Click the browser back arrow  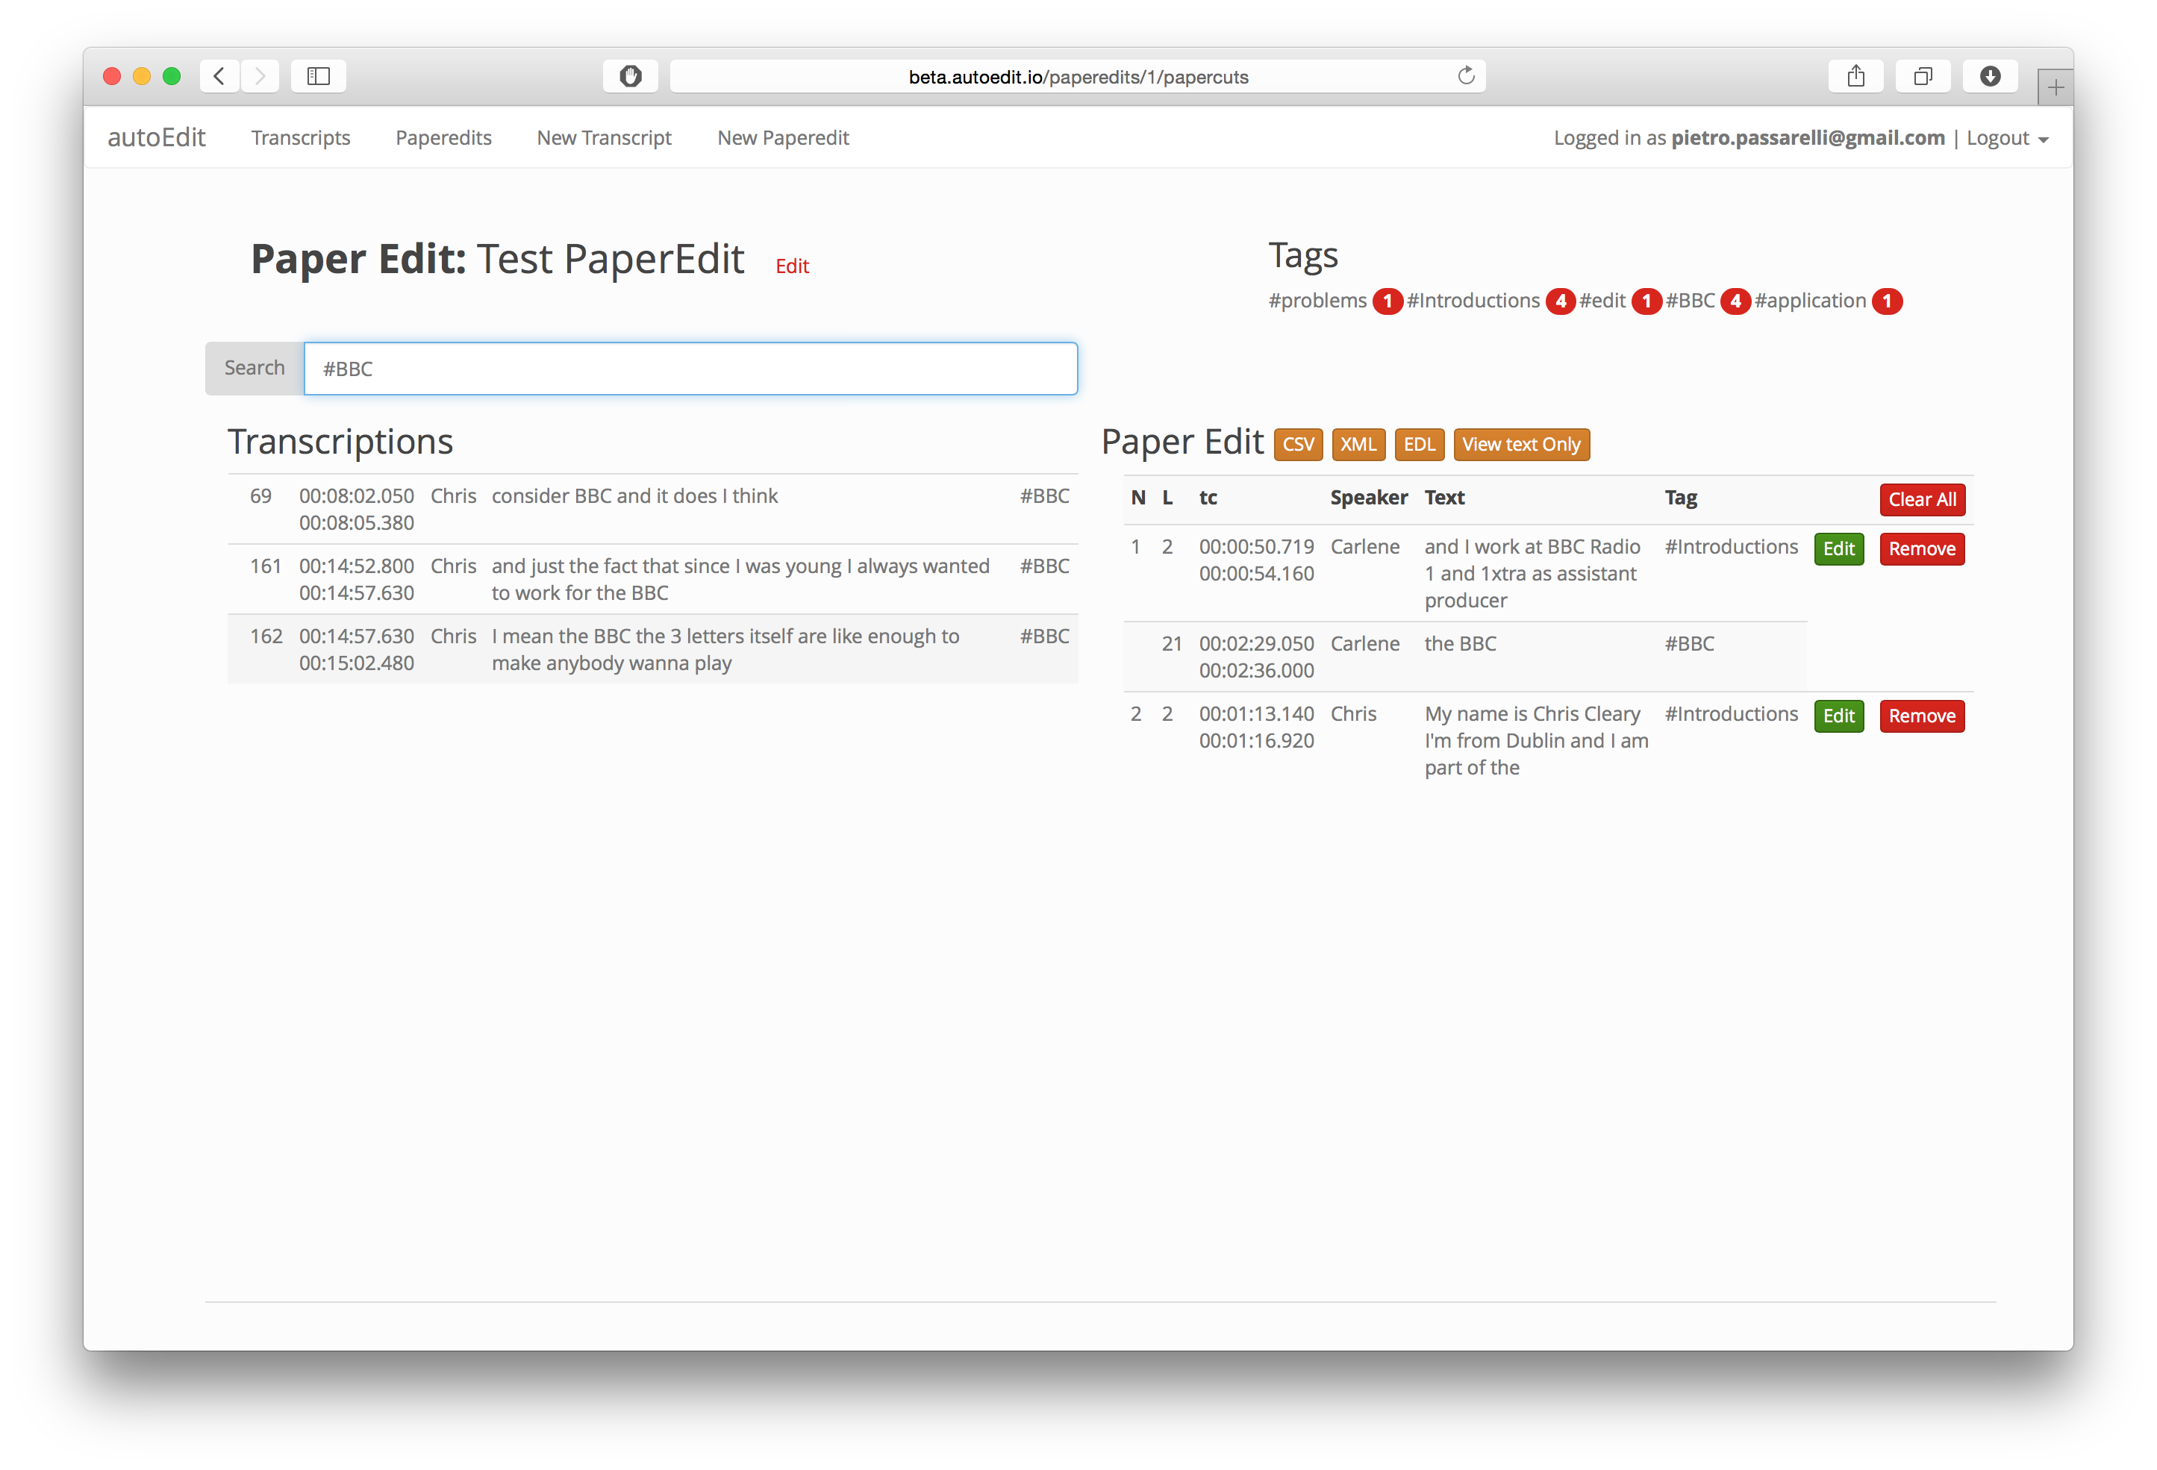tap(219, 76)
